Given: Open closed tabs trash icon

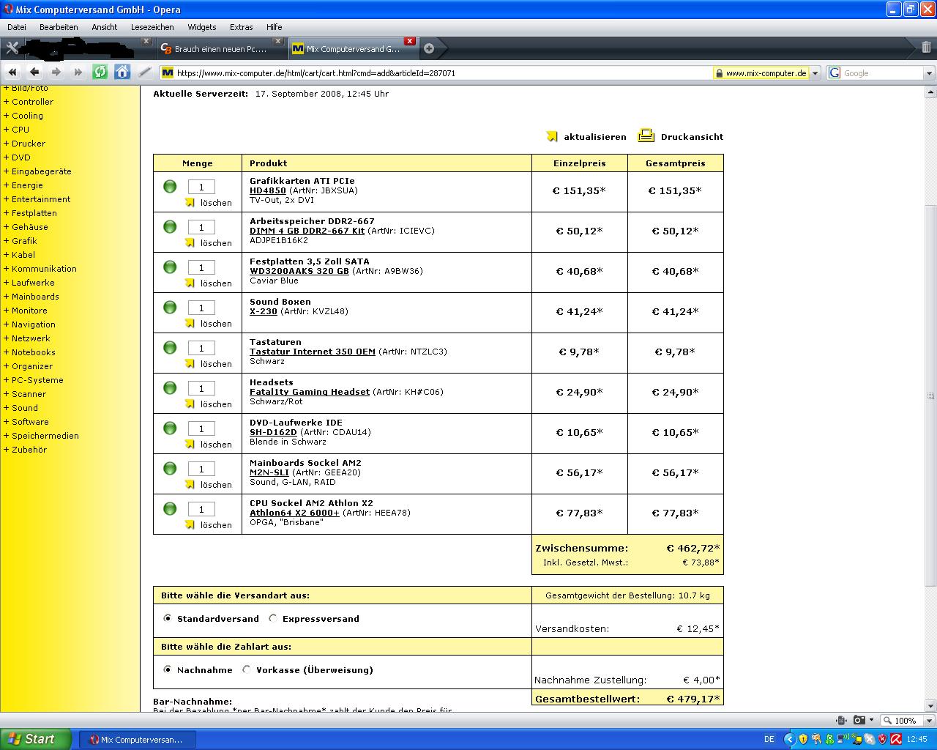Looking at the screenshot, I should 926,48.
